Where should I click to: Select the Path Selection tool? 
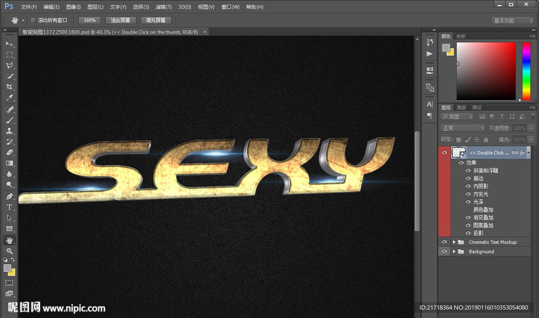pyautogui.click(x=9, y=218)
